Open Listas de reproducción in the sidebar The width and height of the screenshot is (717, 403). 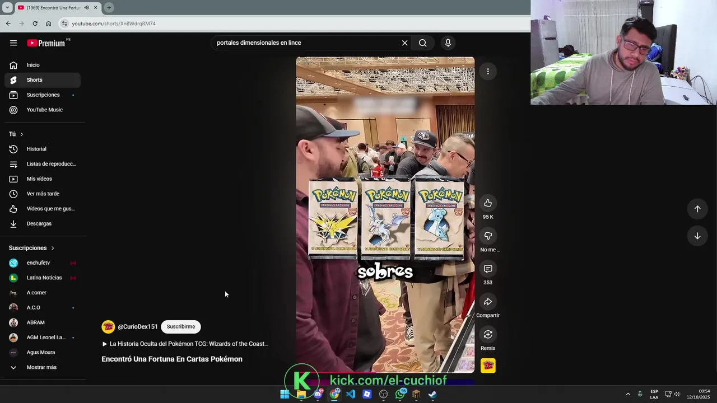click(43, 164)
